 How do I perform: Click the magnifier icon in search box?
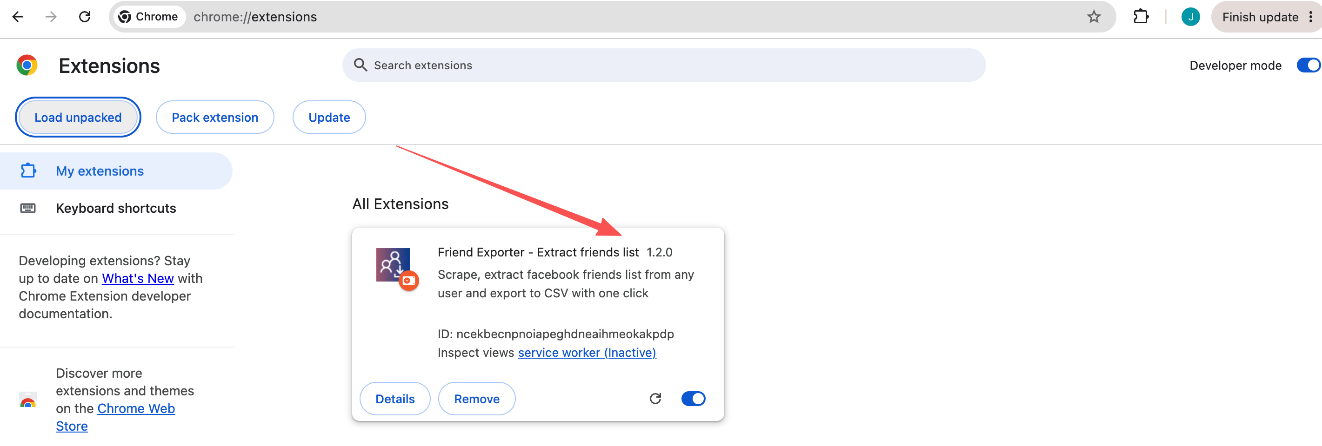point(360,65)
